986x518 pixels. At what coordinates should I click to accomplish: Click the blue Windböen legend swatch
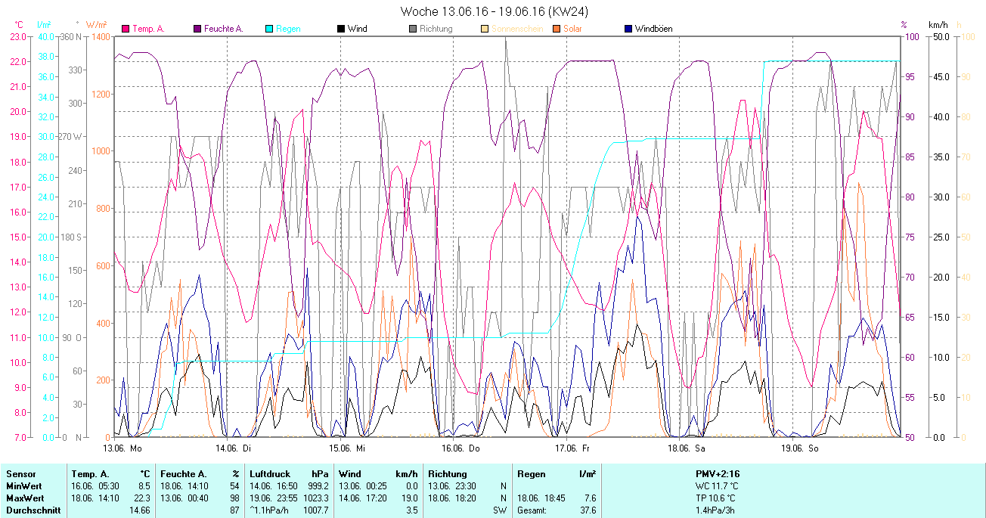[x=628, y=29]
